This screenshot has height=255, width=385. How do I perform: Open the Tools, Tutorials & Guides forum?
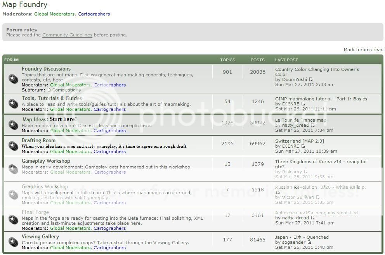pyautogui.click(x=52, y=98)
